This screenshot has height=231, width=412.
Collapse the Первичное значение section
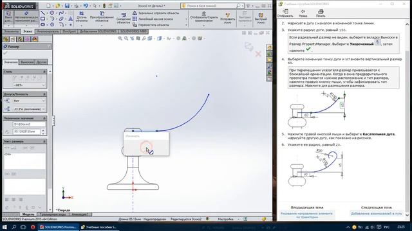[x=44, y=118]
